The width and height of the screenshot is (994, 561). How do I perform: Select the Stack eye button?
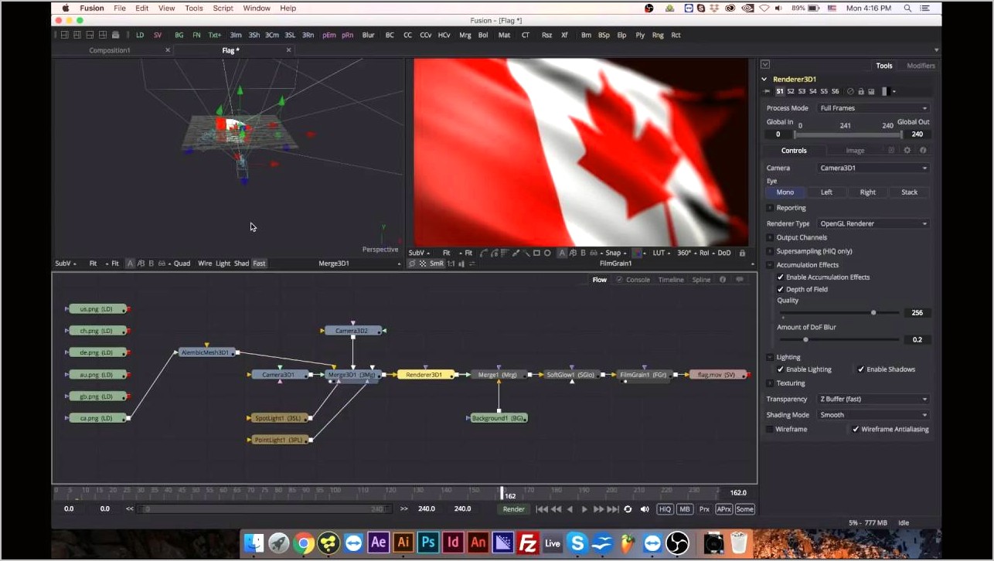coord(910,192)
